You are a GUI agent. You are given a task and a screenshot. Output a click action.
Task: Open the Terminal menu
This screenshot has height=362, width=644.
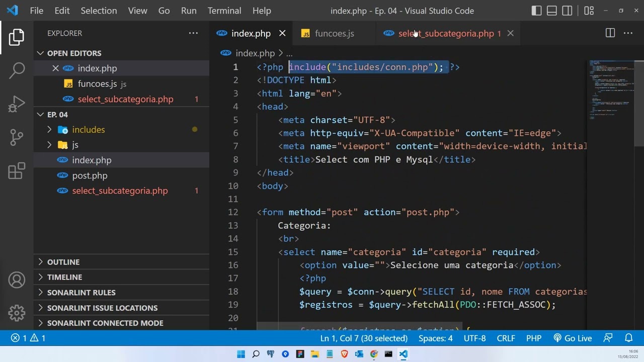224,11
